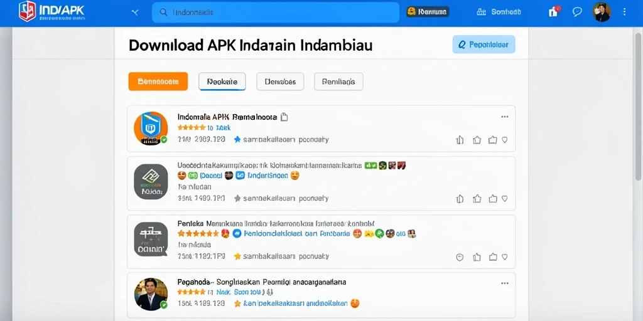Click the smiley emoji after Indantsnoen
This screenshot has height=321, width=643.
294,176
